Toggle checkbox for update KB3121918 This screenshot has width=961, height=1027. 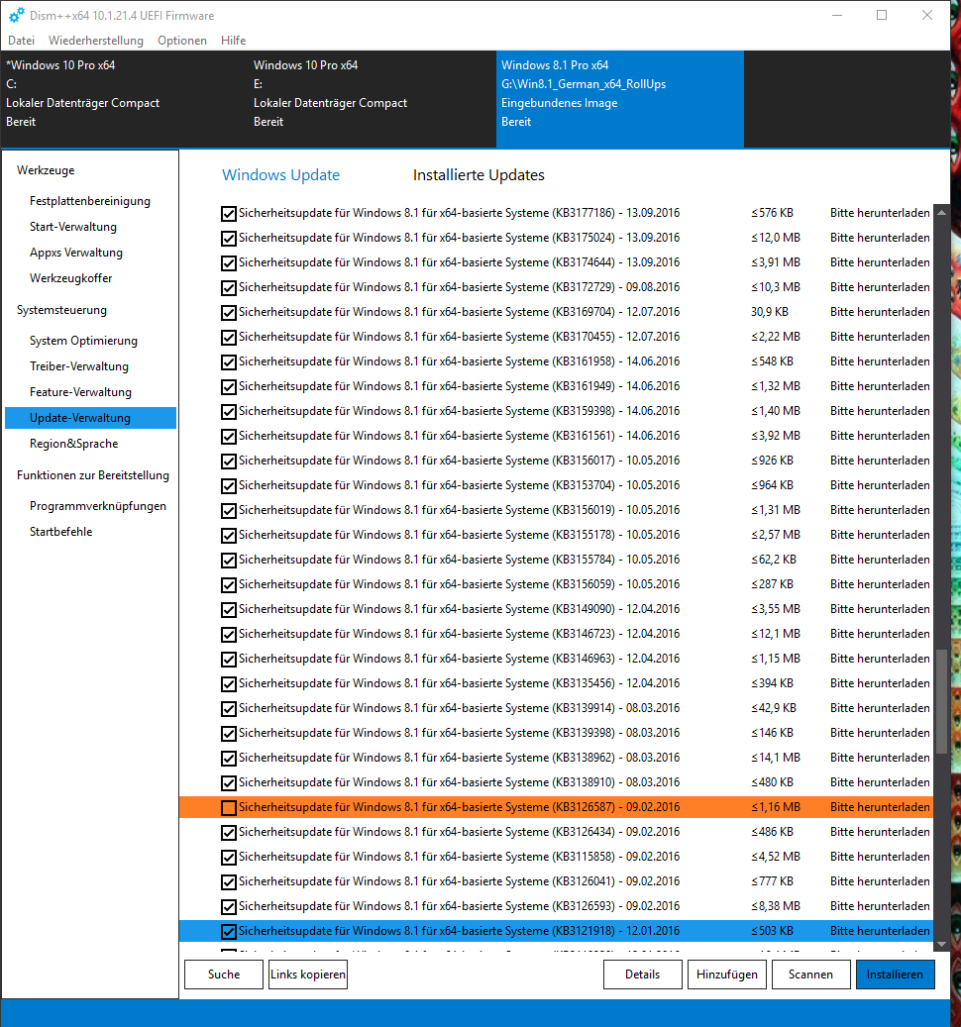229,931
